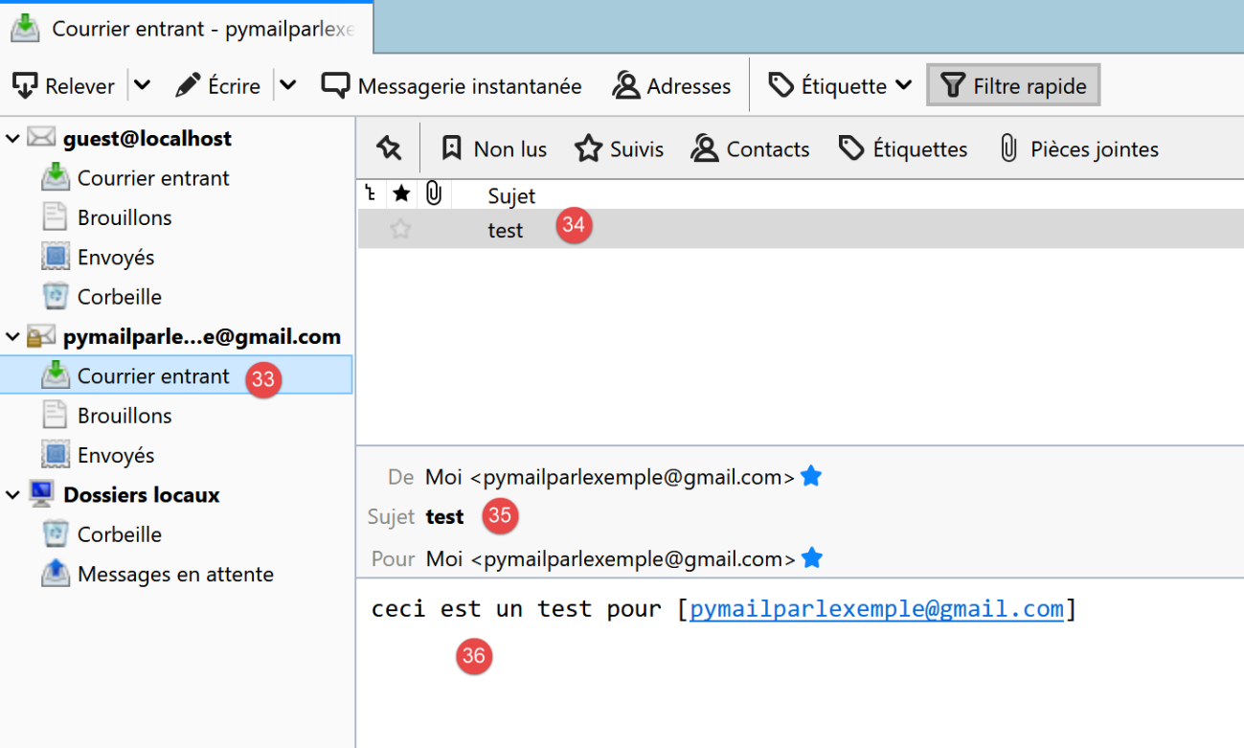Click the Messagerie instantanée chat icon
This screenshot has width=1244, height=748.
[336, 86]
